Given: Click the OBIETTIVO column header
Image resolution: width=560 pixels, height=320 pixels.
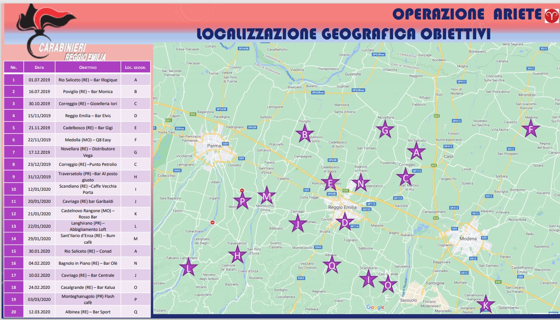Looking at the screenshot, I should 88,67.
